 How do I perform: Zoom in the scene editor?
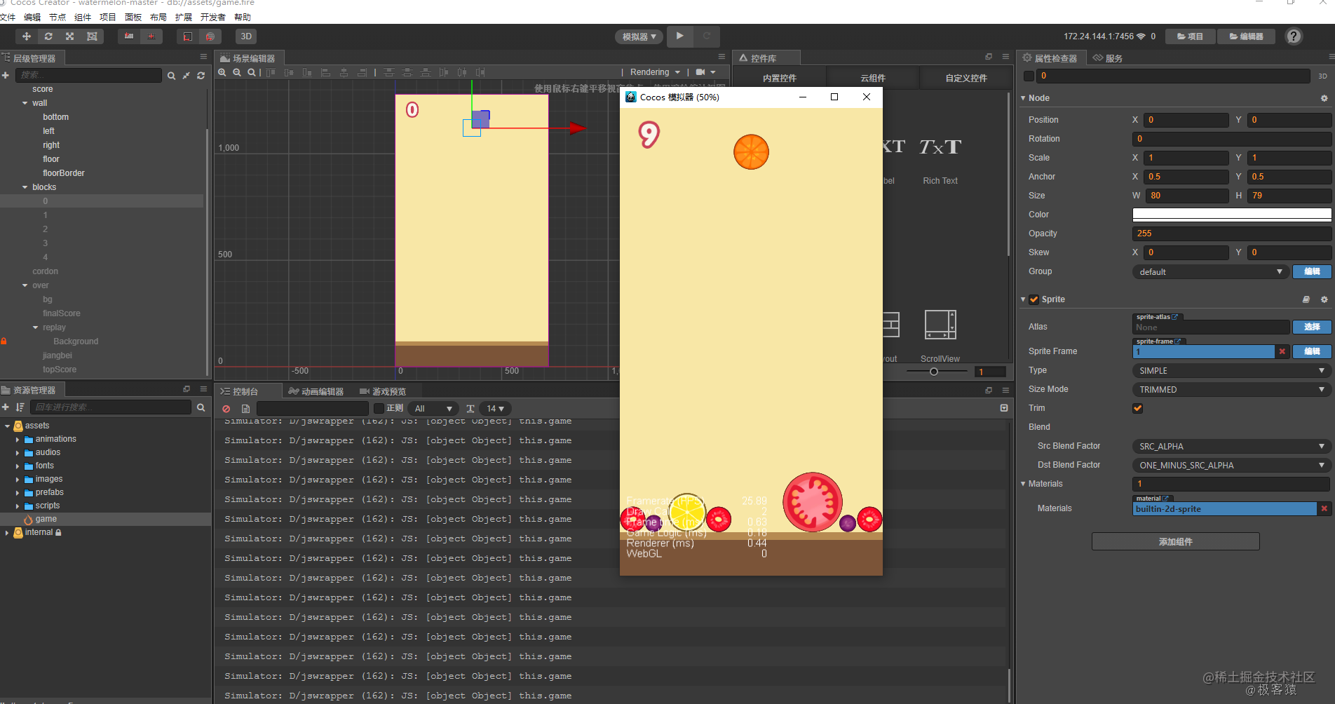[222, 72]
